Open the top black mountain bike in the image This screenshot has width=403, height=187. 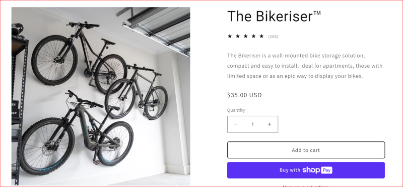tap(79, 57)
